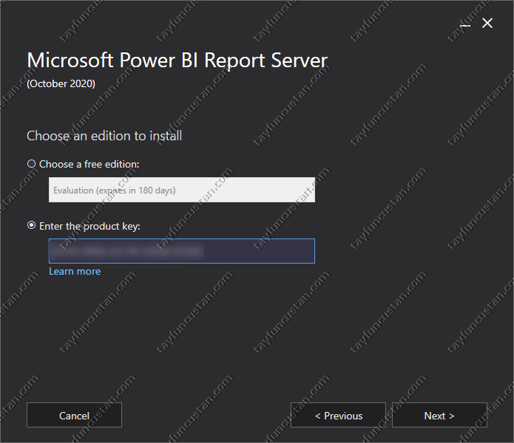Click into the product key input field
This screenshot has height=443, width=514.
(x=182, y=251)
